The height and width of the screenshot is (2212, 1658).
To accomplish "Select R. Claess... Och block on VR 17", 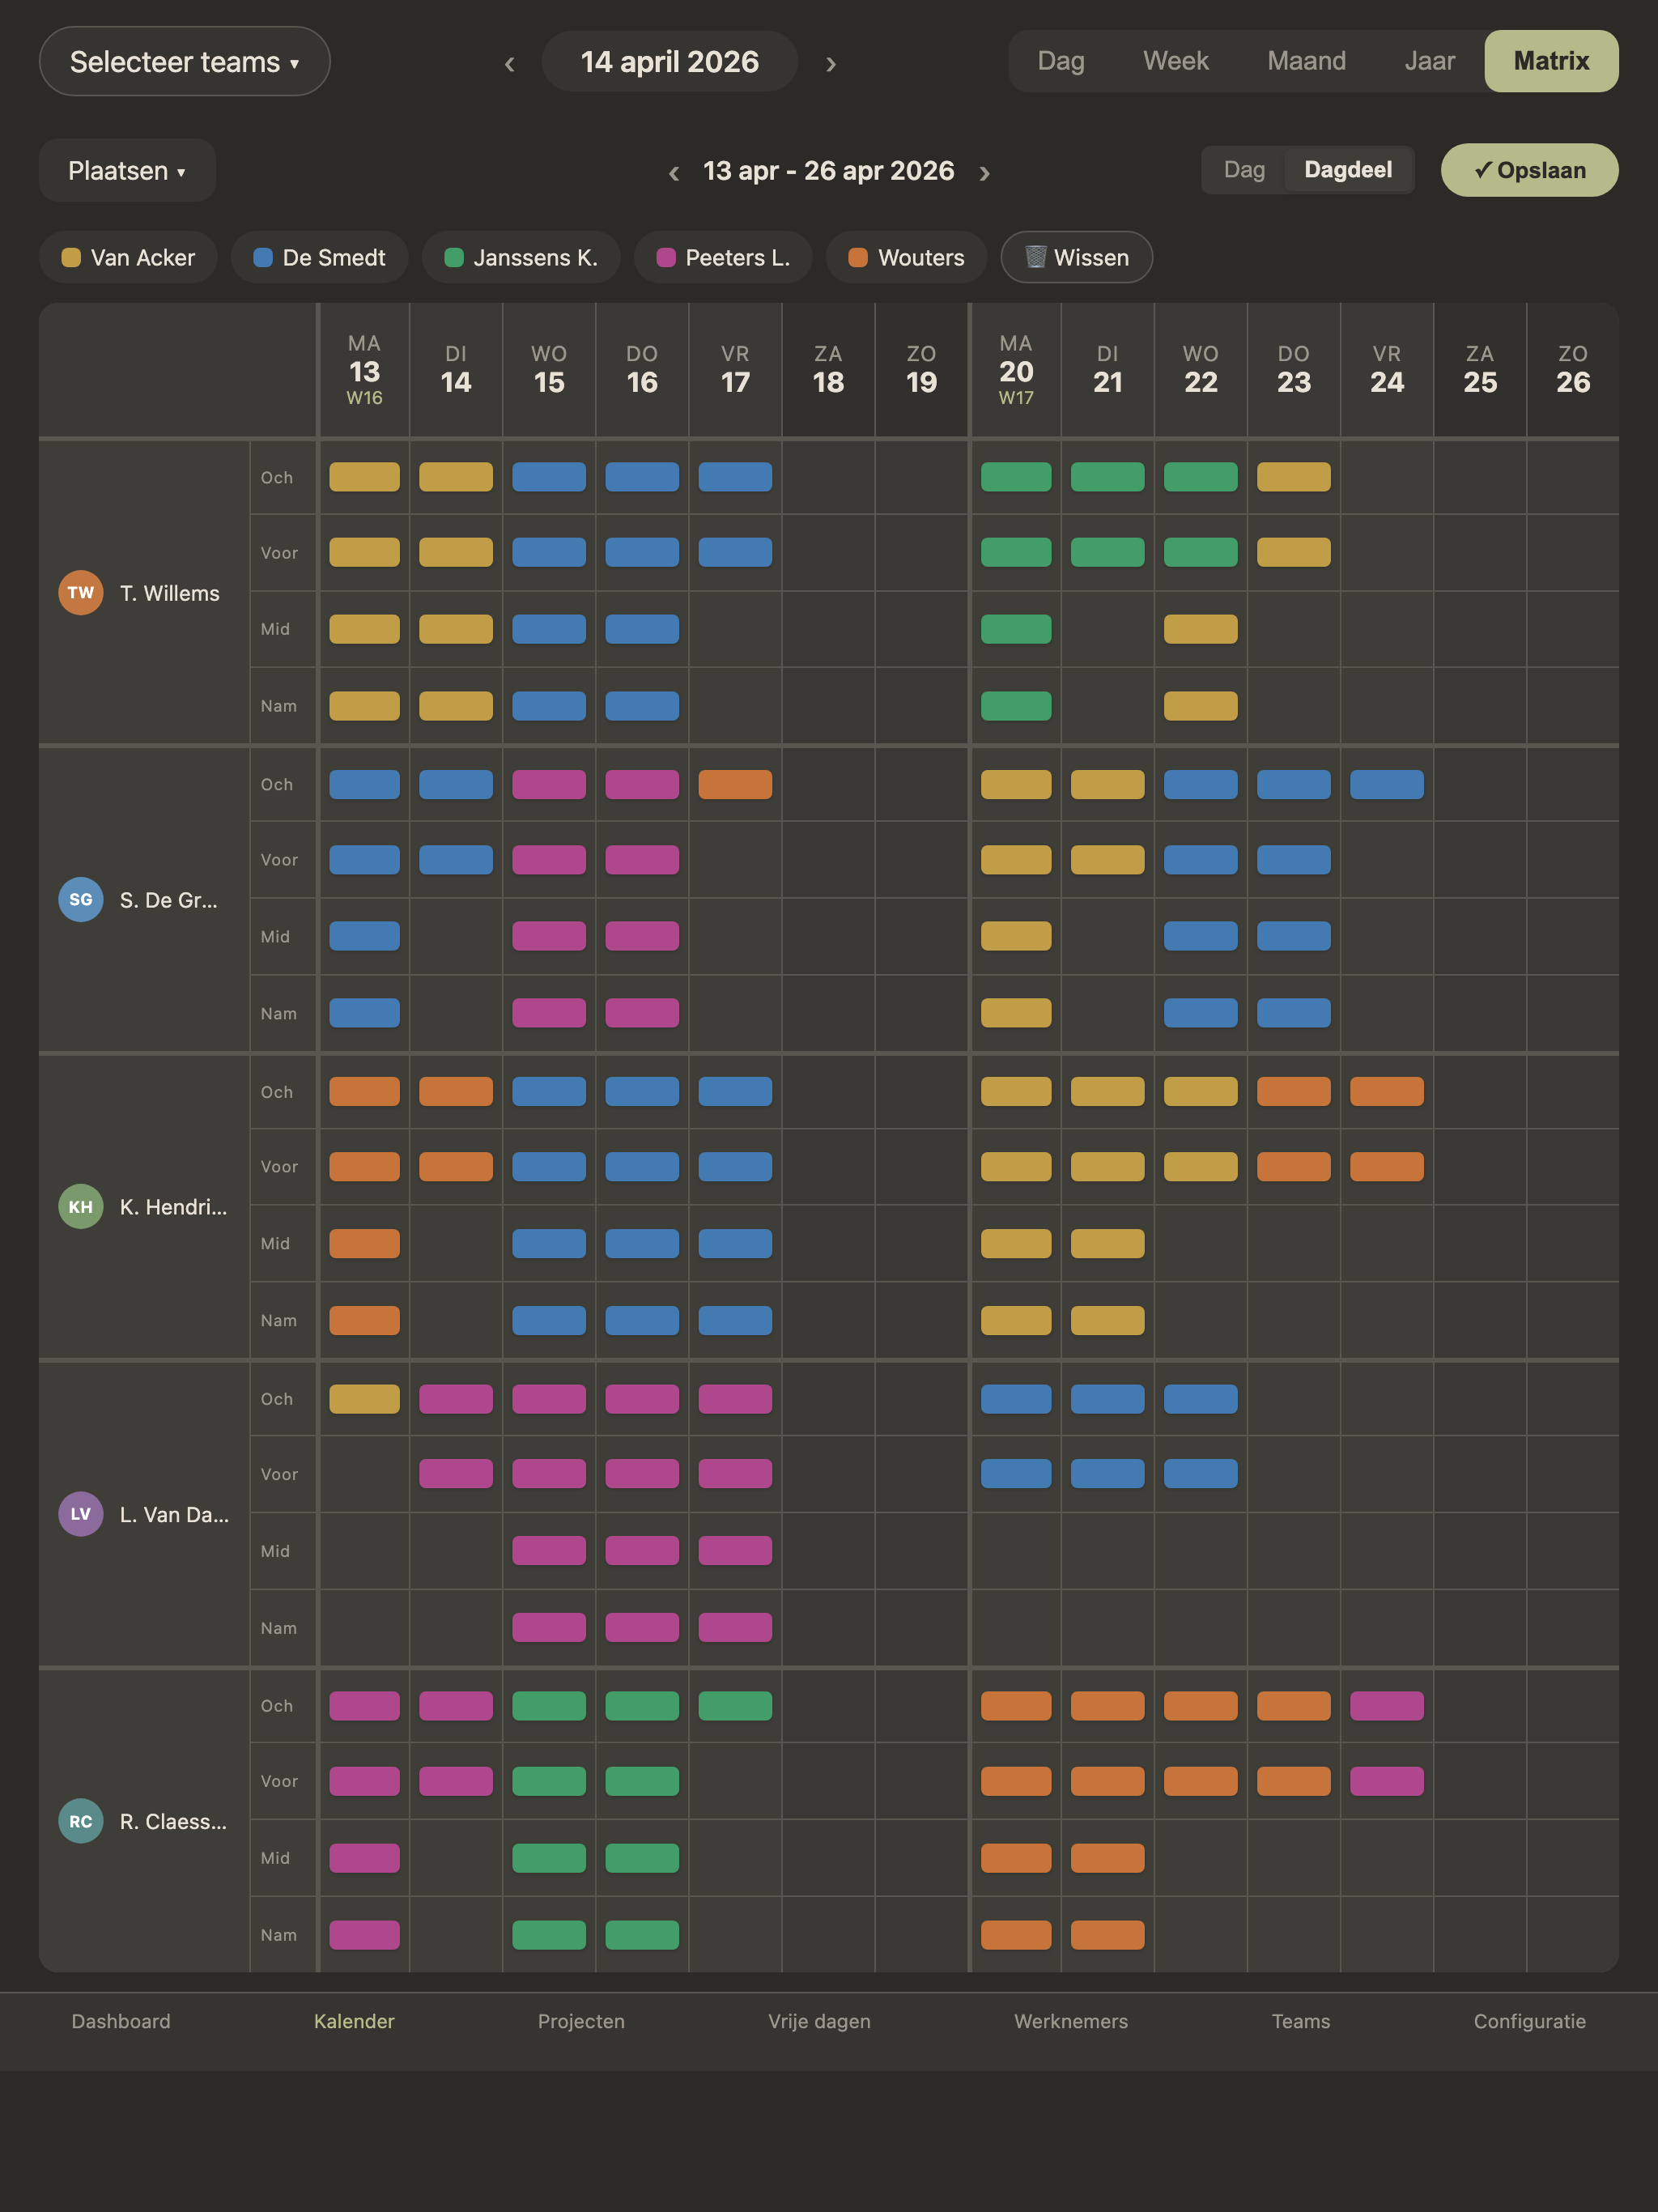I will [735, 1706].
